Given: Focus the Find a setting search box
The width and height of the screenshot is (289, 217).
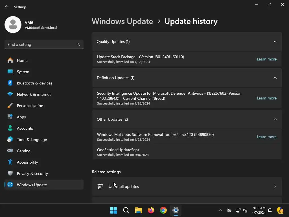Looking at the screenshot, I should pos(44,44).
